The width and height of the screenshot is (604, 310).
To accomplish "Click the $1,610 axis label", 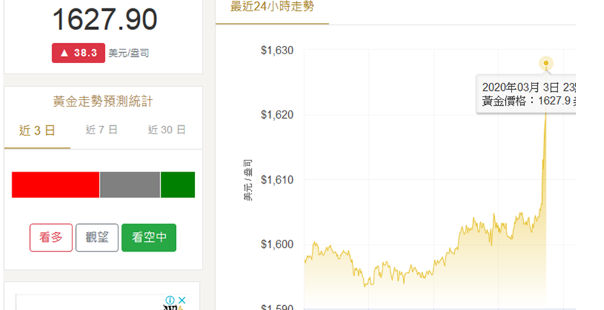I will 277,179.
